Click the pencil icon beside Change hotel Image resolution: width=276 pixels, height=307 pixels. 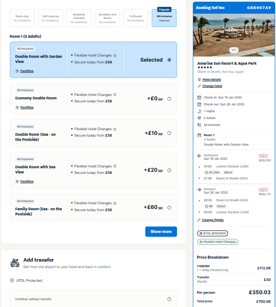199,86
